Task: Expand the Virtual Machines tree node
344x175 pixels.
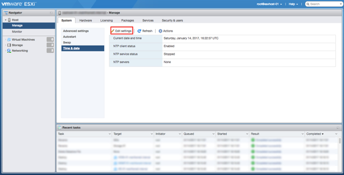Action: (6, 39)
